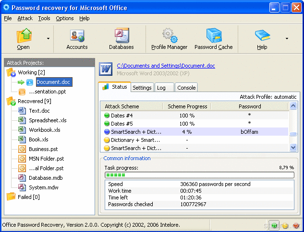Expand the dropdown arrow next to Help

287,38
